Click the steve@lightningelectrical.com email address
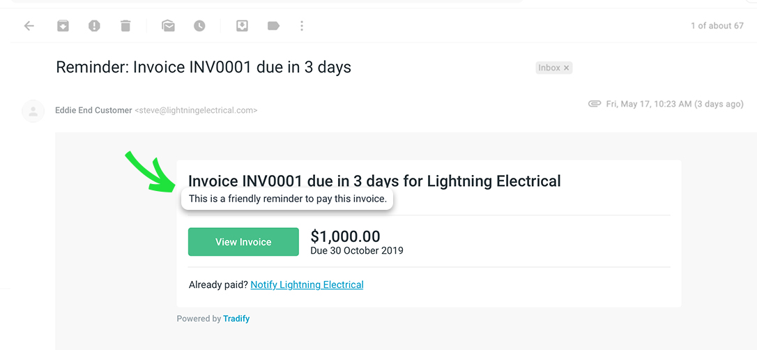This screenshot has width=757, height=350. [x=196, y=110]
